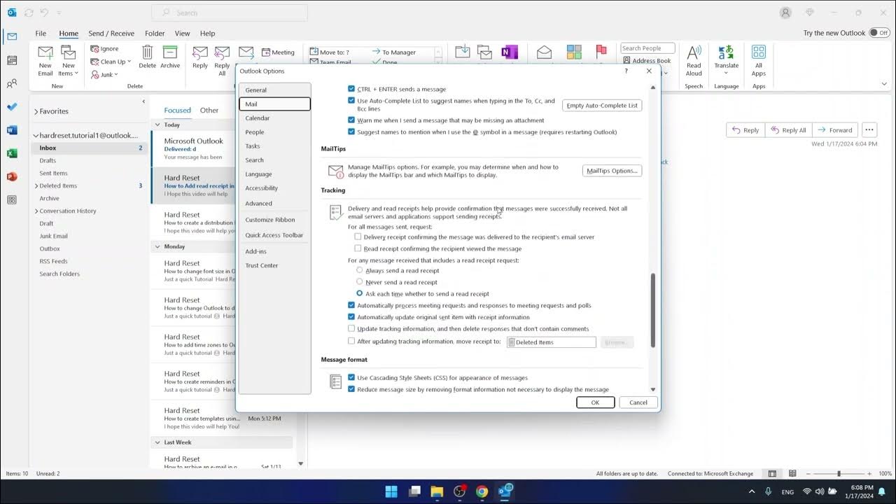Screen dimensions: 896x504
Task: Click Help question mark in Options dialog
Action: point(626,71)
